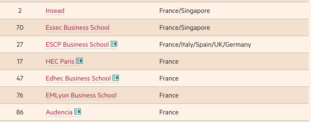311x122 pixels.
Task: Click rank 70 in the Essec row
Action: (x=20, y=28)
